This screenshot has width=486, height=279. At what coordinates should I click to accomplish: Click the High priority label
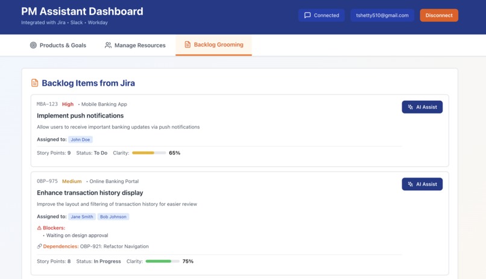coord(68,104)
